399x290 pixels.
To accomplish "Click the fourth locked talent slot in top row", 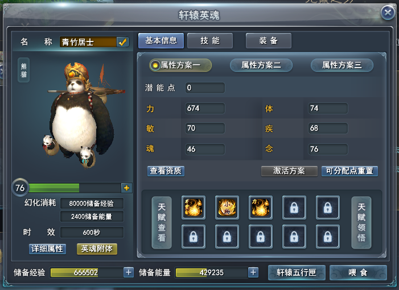I will [294, 208].
